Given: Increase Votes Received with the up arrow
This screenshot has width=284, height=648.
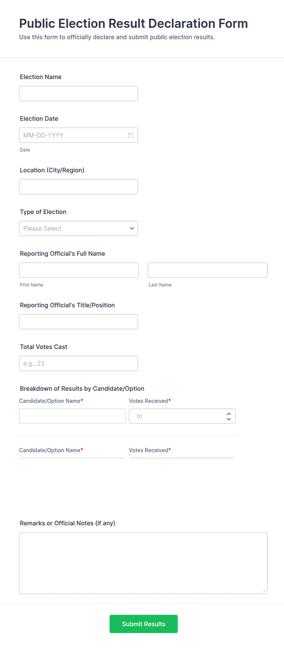Looking at the screenshot, I should pos(229,414).
